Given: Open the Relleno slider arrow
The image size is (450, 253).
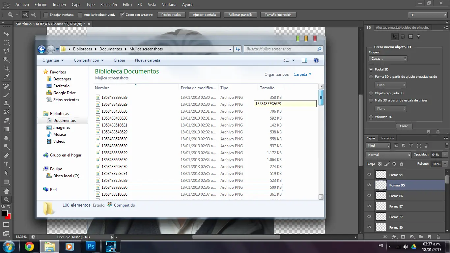Looking at the screenshot, I should (x=445, y=164).
